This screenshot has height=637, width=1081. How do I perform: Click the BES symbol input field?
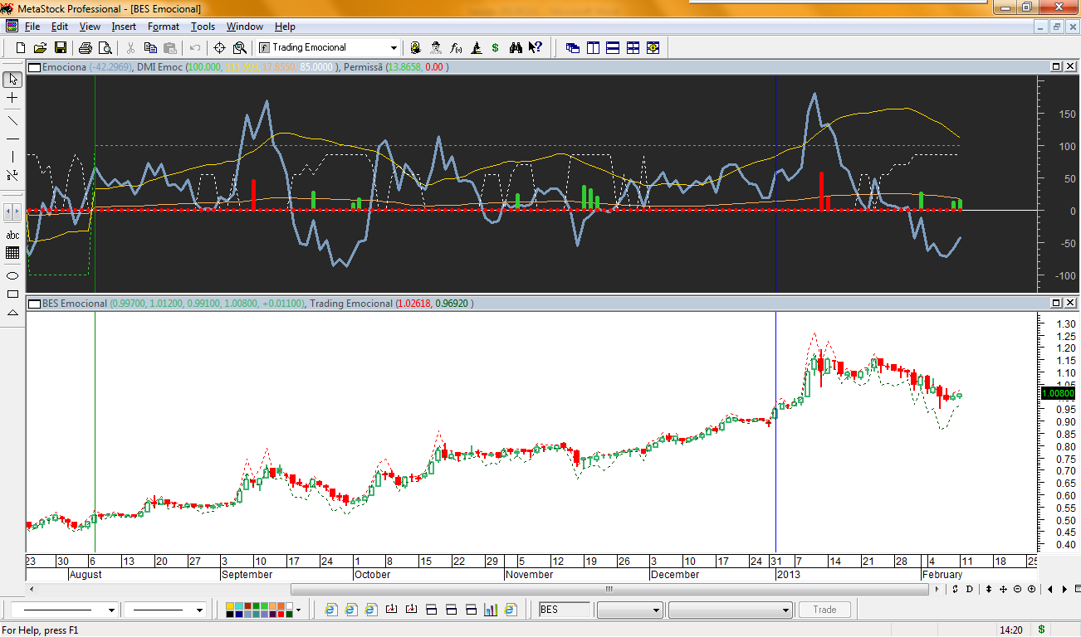click(565, 610)
